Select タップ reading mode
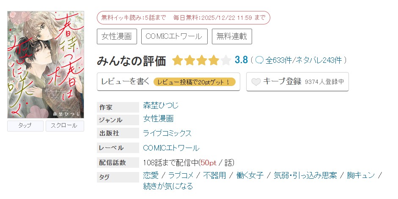This screenshot has width=398, height=199. (25, 126)
